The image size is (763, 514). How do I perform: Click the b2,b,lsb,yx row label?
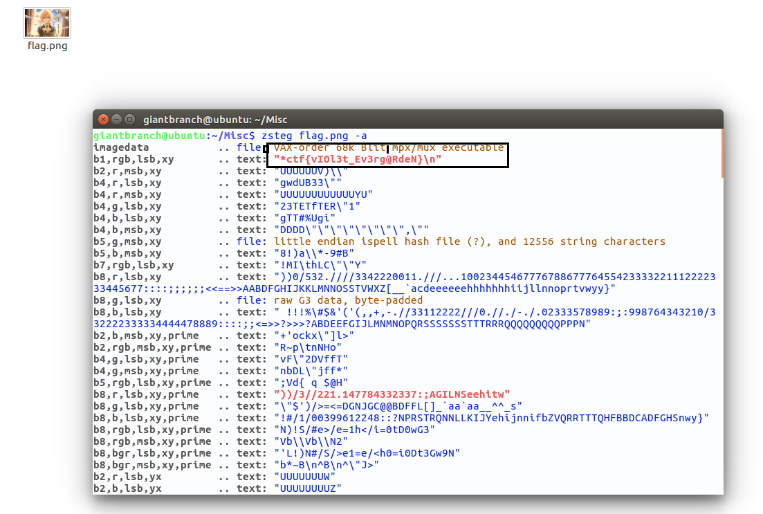[127, 488]
